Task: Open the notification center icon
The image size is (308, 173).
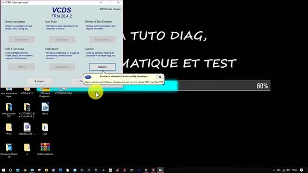Action: pos(302,170)
